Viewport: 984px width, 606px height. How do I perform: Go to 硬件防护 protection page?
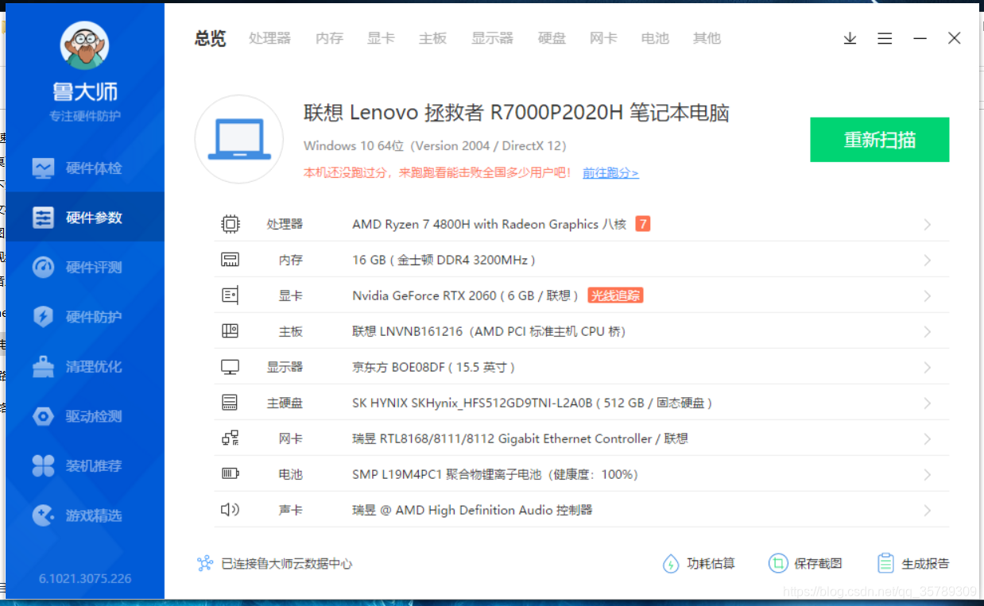point(84,317)
